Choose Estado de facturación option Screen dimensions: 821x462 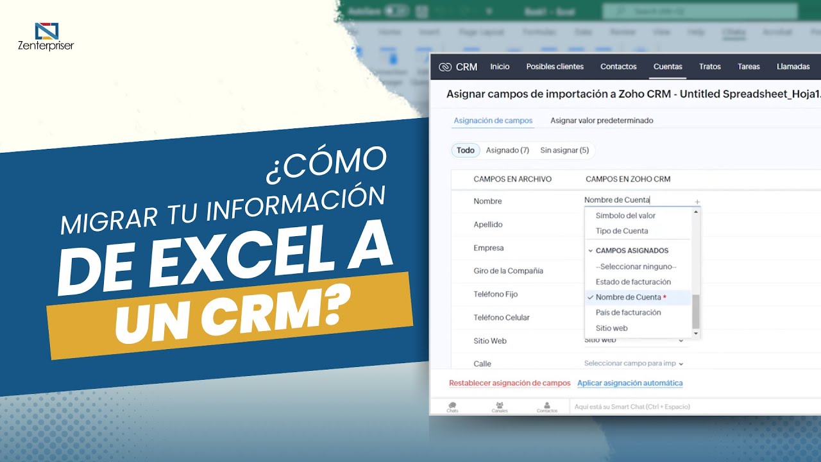point(633,282)
